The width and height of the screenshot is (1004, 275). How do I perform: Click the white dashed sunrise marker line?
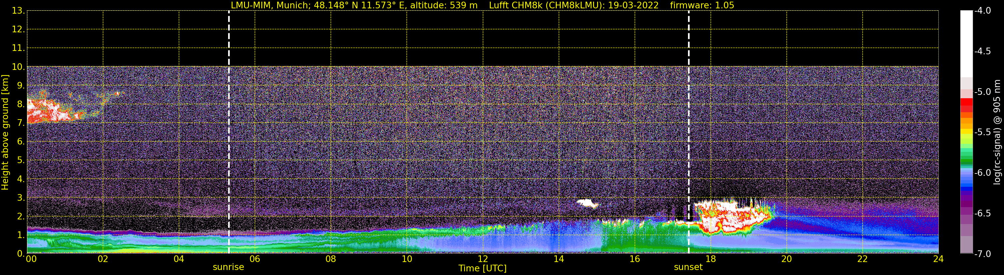[x=229, y=133]
